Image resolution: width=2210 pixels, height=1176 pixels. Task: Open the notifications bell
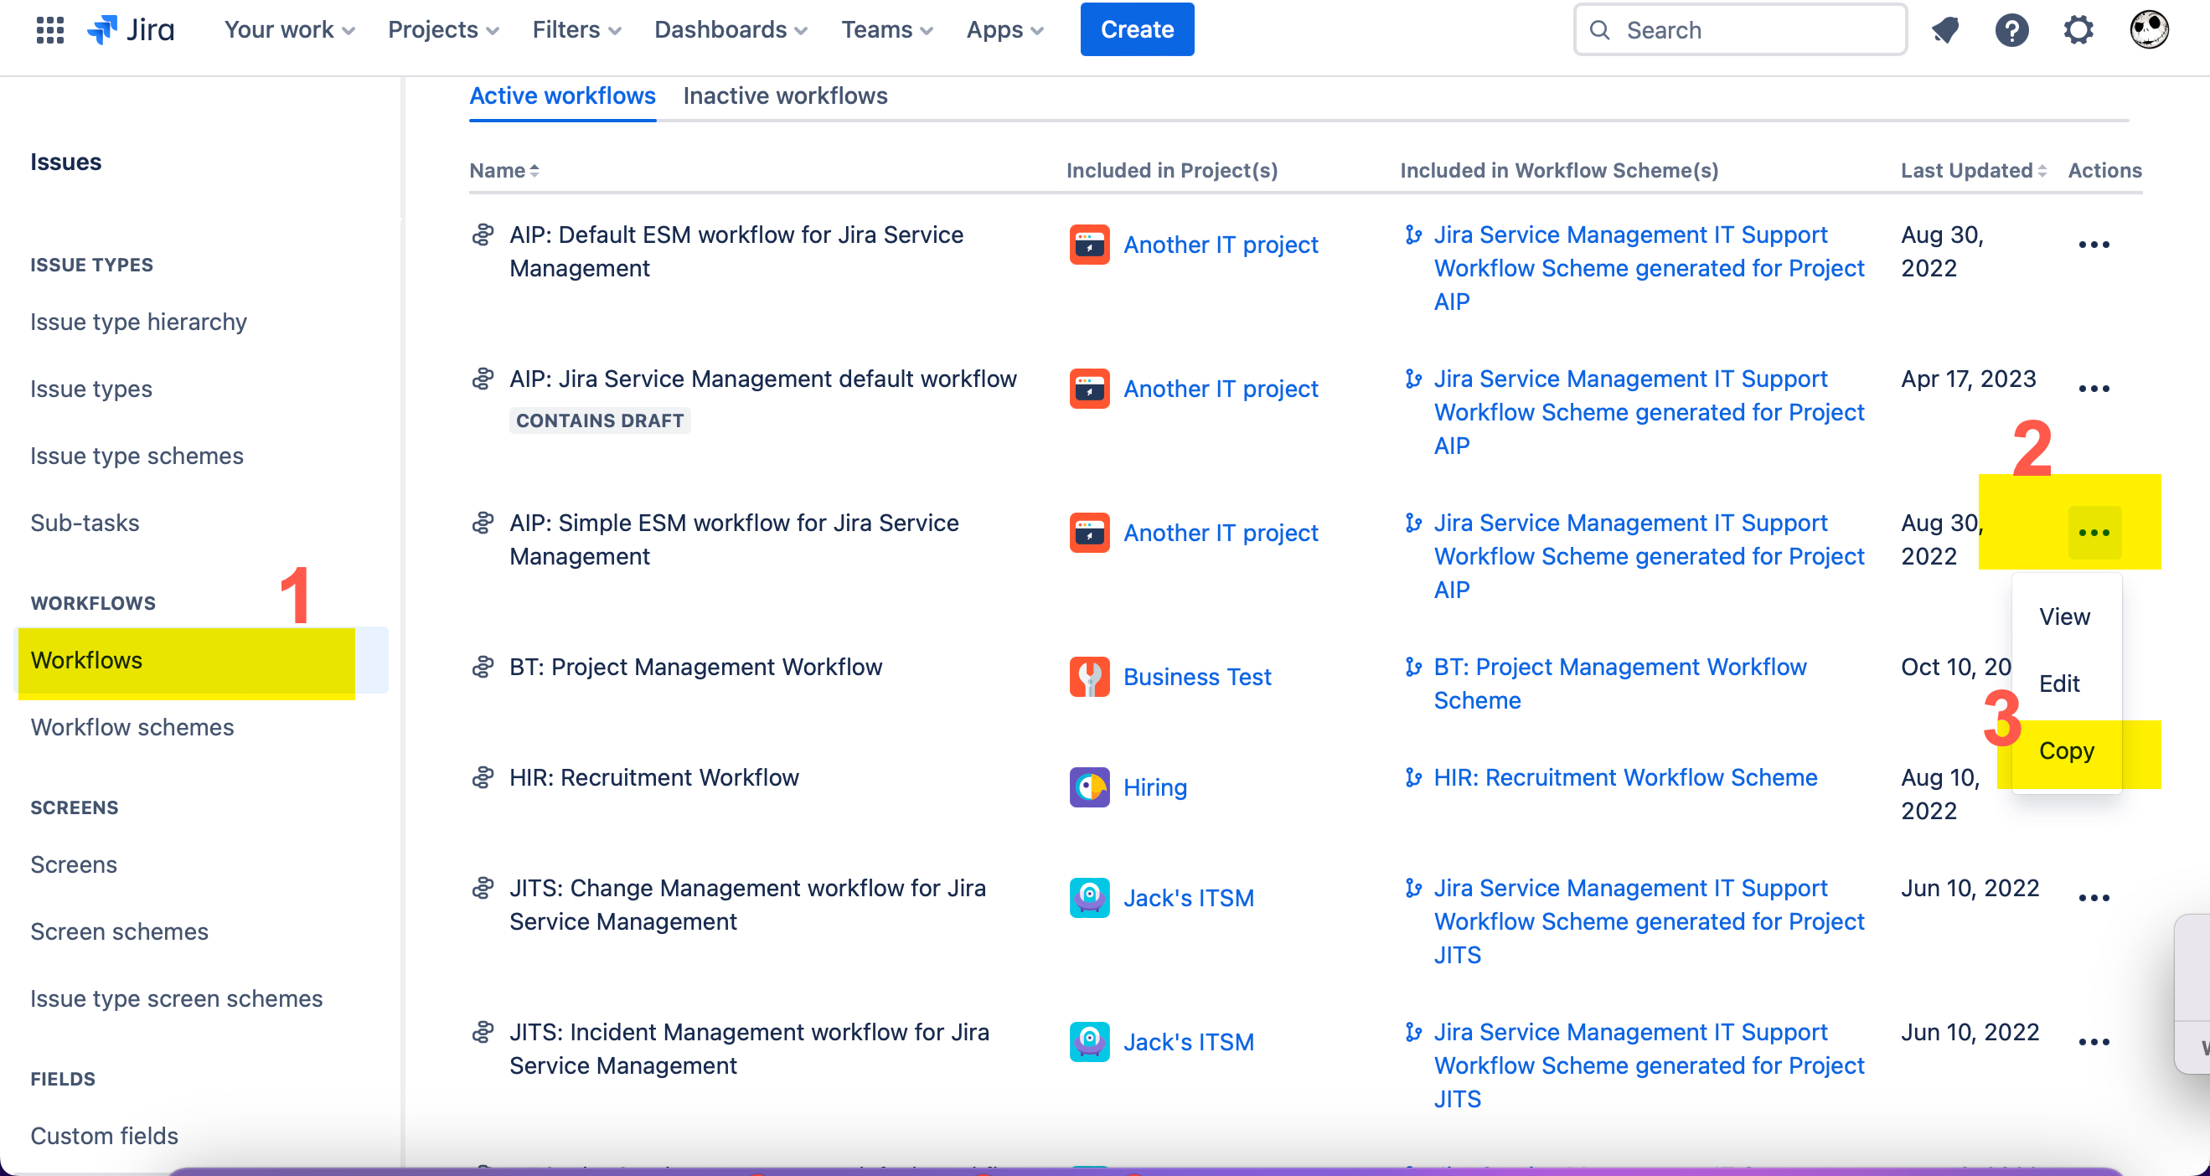pyautogui.click(x=1945, y=29)
